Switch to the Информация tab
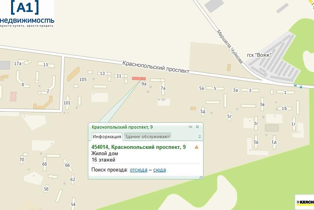 (x=107, y=137)
